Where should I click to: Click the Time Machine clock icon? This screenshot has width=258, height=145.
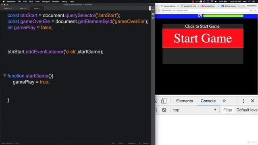(x=204, y=2)
